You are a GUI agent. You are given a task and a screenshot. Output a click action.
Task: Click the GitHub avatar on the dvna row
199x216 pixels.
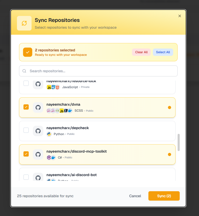[38, 107]
